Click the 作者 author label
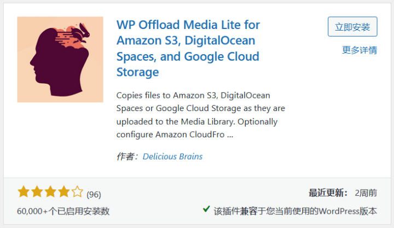Viewport: 394px width, 228px height. coord(127,156)
